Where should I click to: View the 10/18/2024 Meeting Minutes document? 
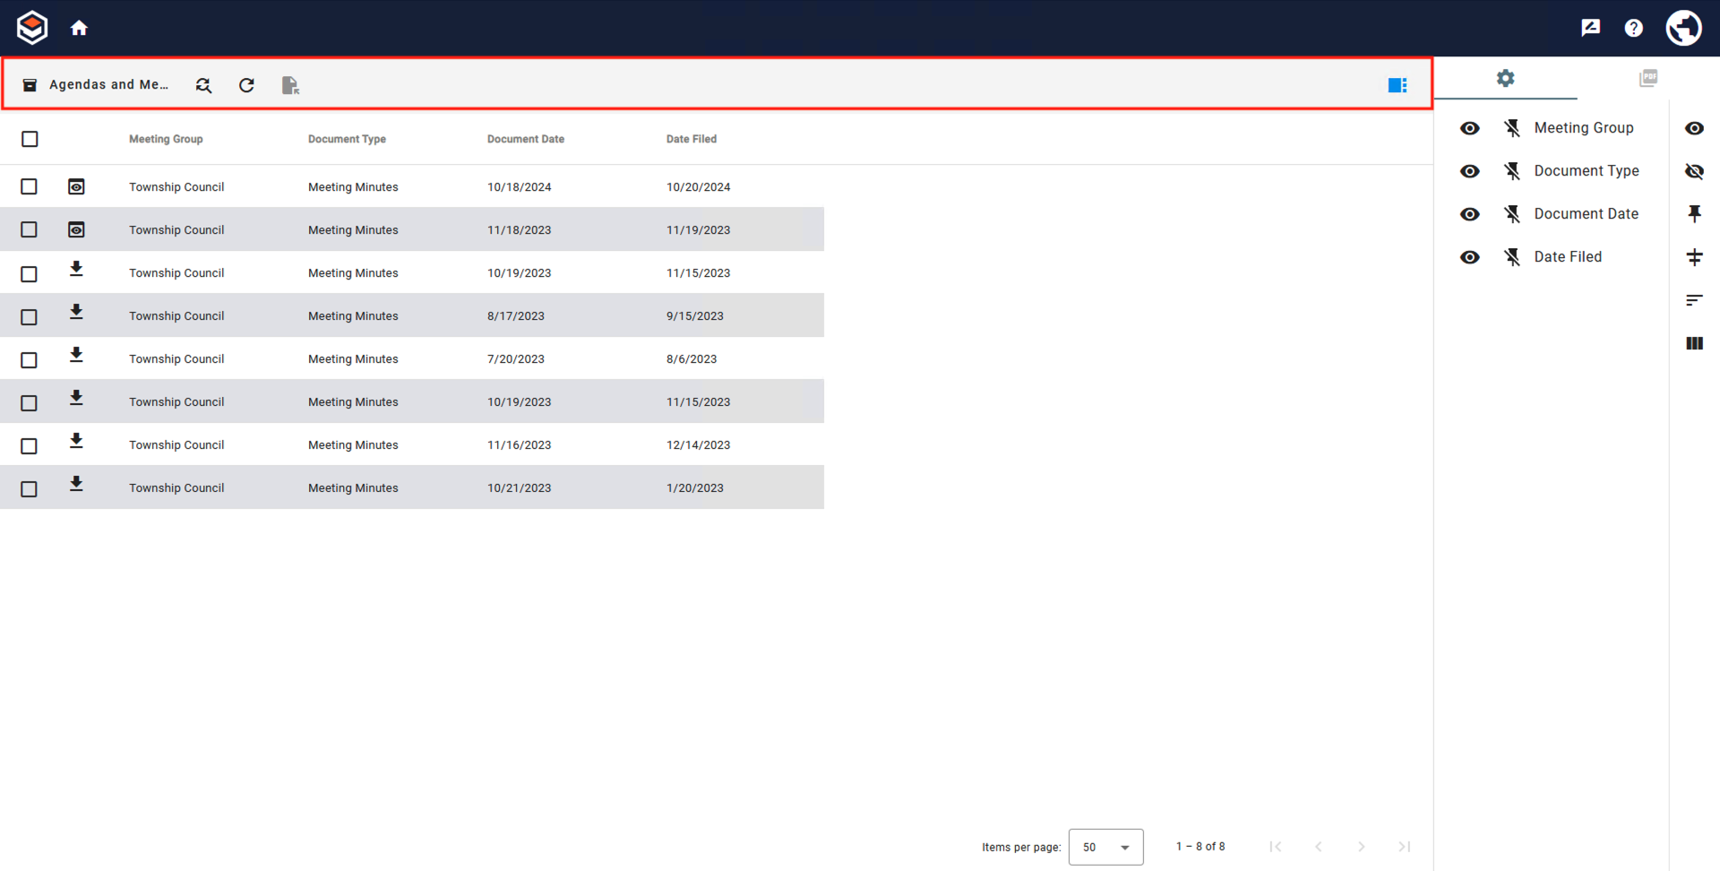(76, 186)
